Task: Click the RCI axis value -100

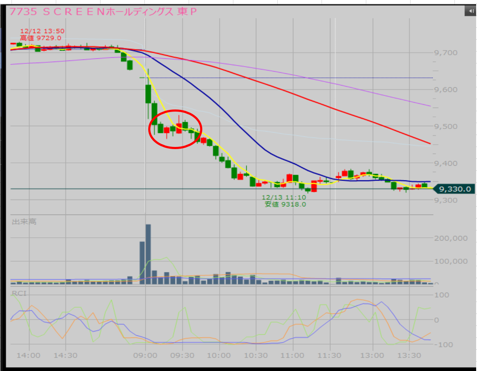Action: 443,345
